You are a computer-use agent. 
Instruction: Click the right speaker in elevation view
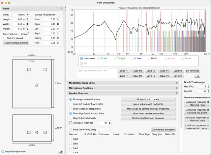pos(45,133)
